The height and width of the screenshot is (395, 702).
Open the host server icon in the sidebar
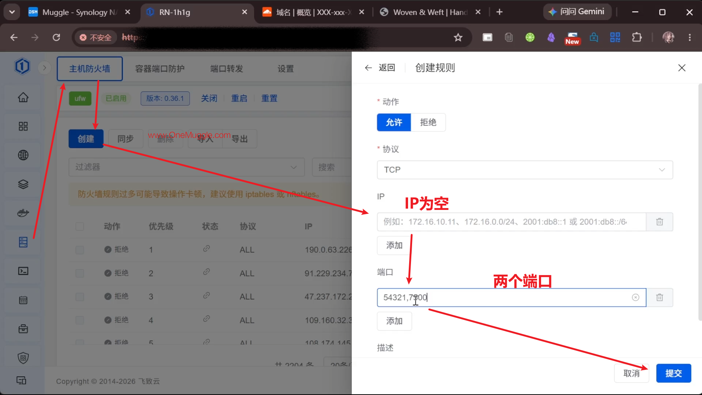[x=23, y=242]
